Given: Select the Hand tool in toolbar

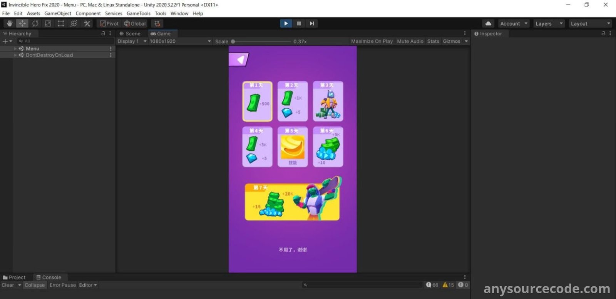Looking at the screenshot, I should pos(10,23).
